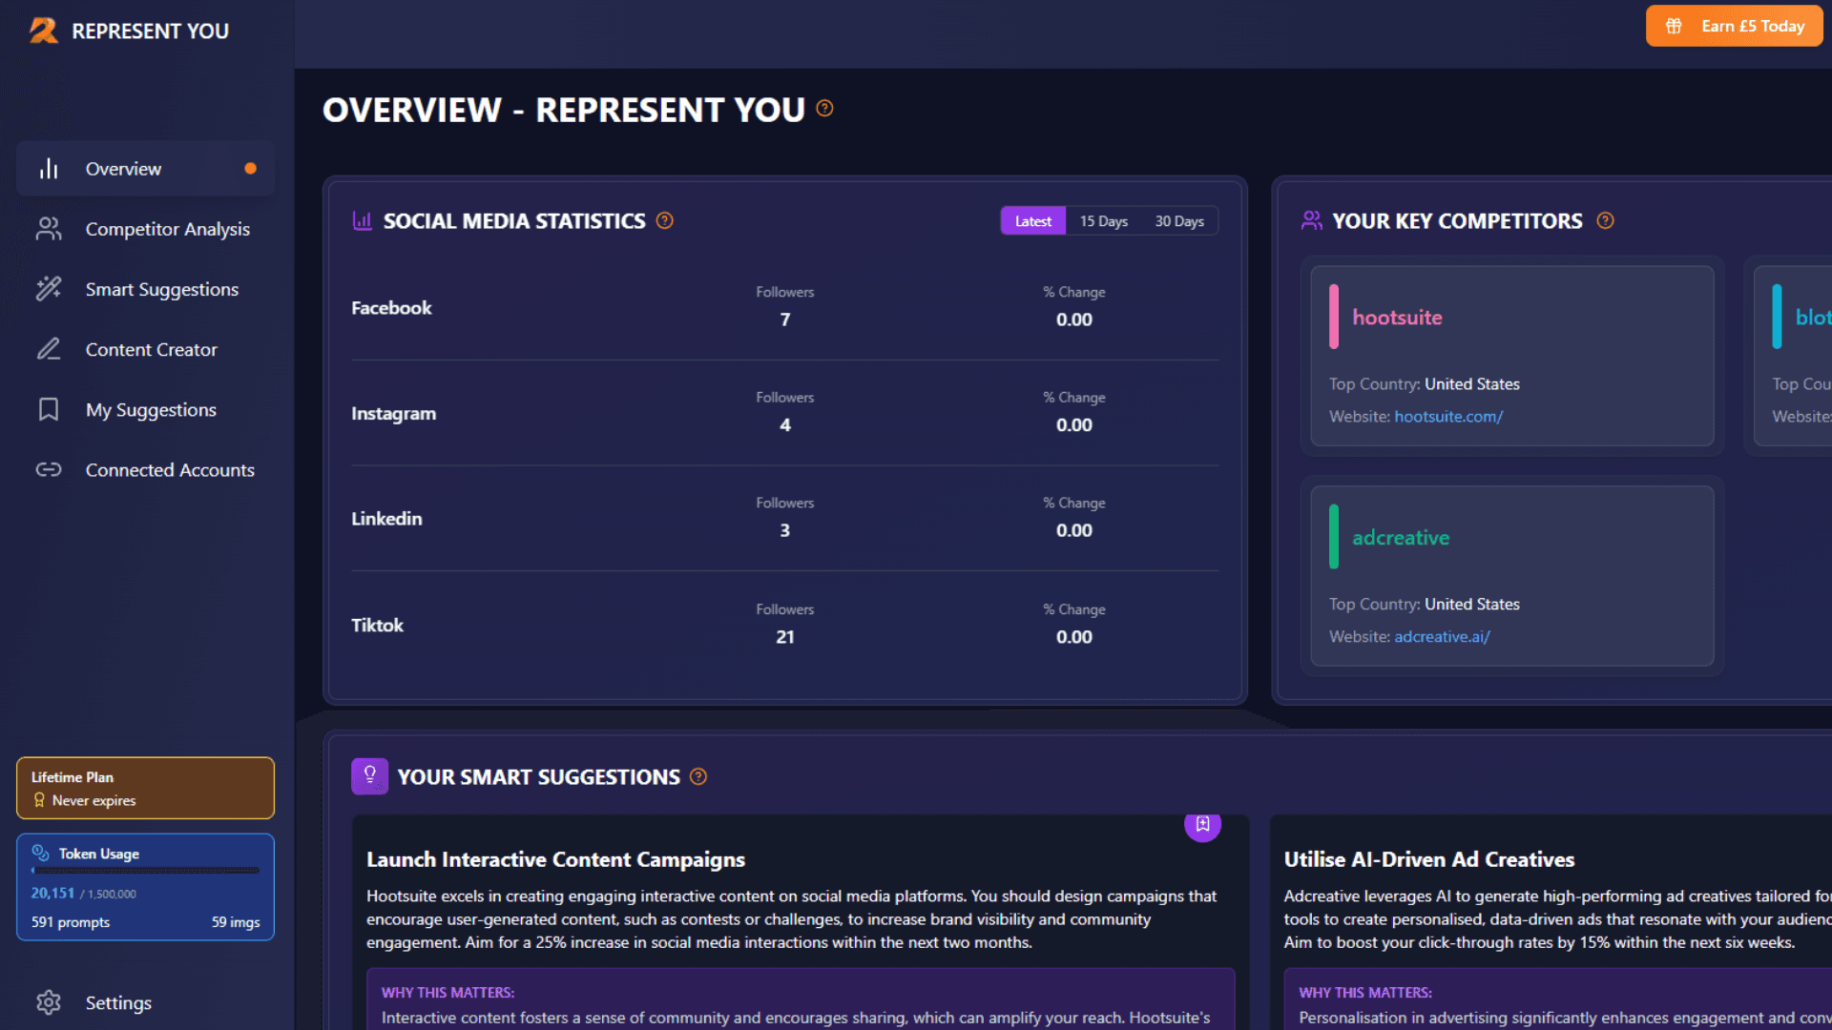This screenshot has width=1832, height=1030.
Task: Click help icon next to Overview title
Action: point(825,109)
